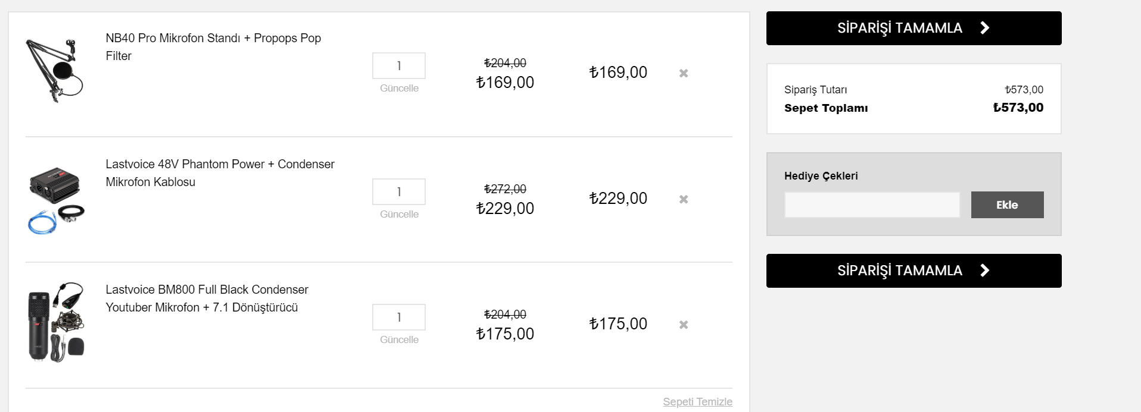
Task: Click top Siparişi Tamamla button
Action: 914,28
